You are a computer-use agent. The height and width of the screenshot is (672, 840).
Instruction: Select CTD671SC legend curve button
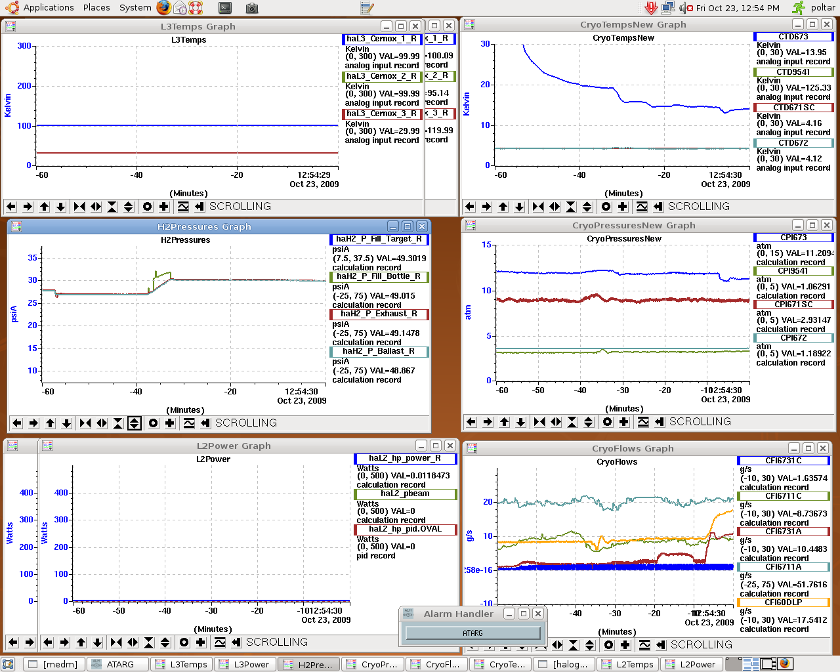click(793, 108)
